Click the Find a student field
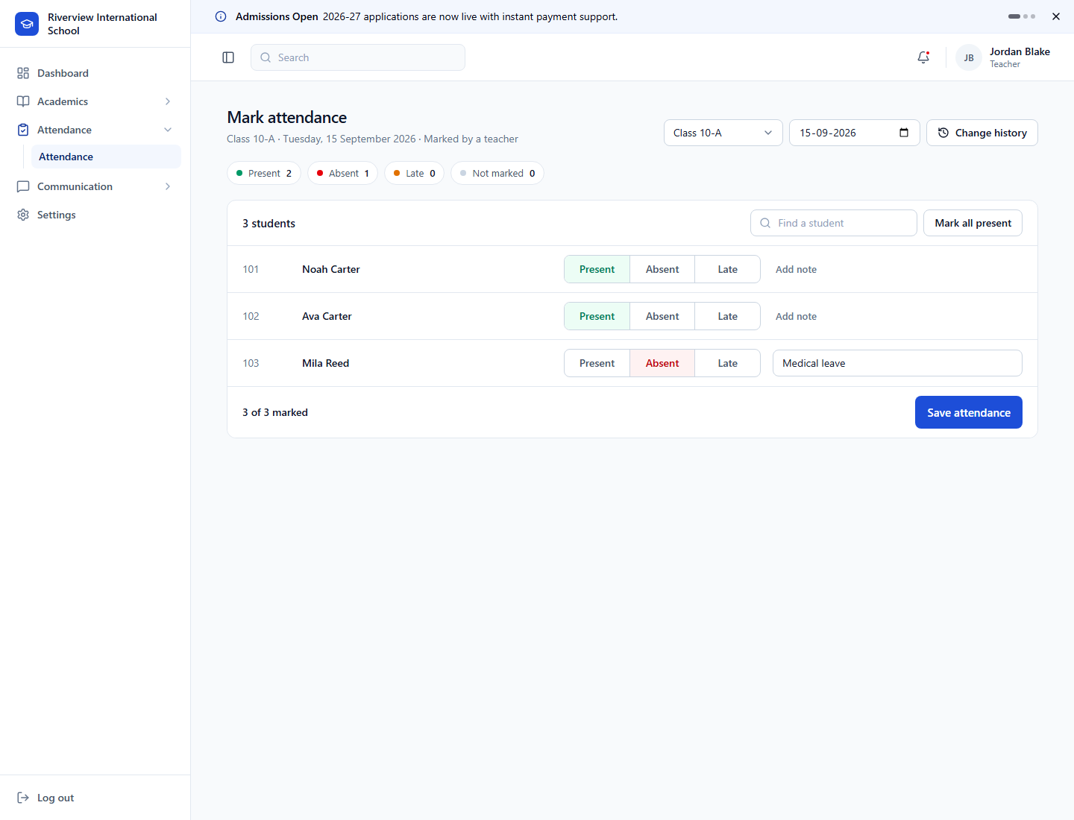The height and width of the screenshot is (820, 1074). tap(834, 223)
